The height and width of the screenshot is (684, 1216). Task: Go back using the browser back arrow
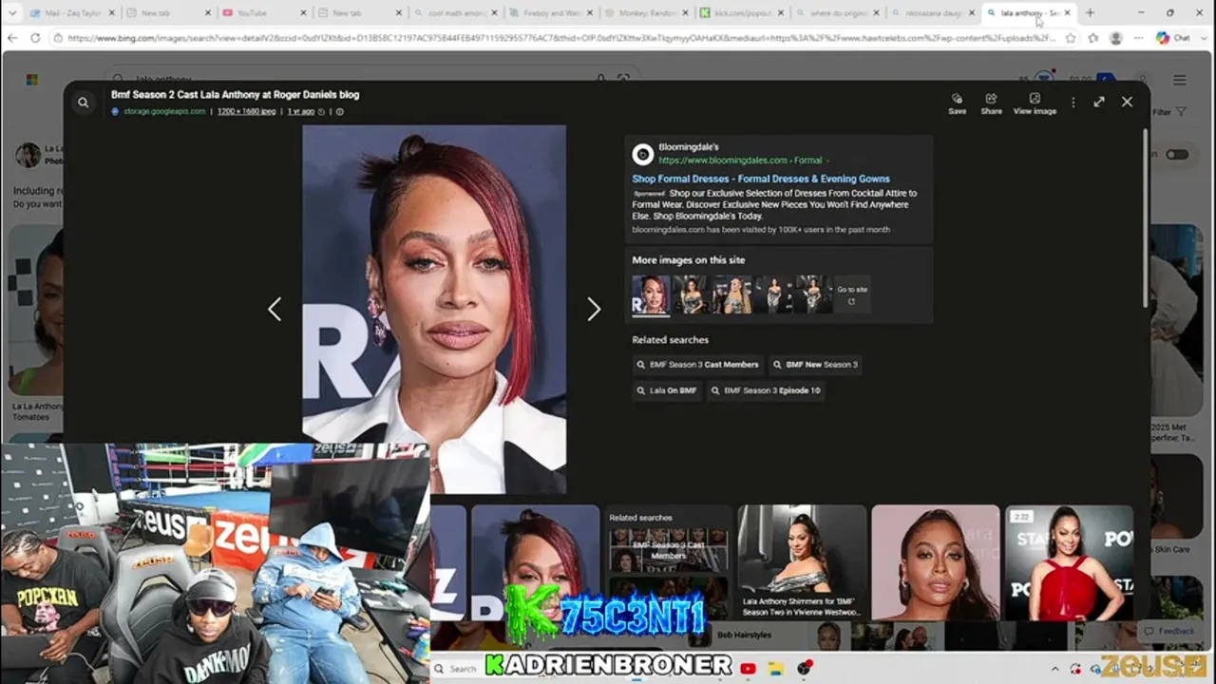coord(12,38)
